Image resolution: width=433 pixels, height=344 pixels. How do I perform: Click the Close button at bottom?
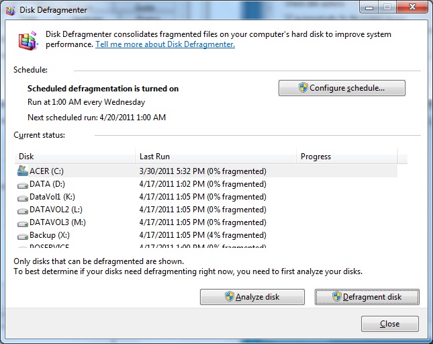389,324
